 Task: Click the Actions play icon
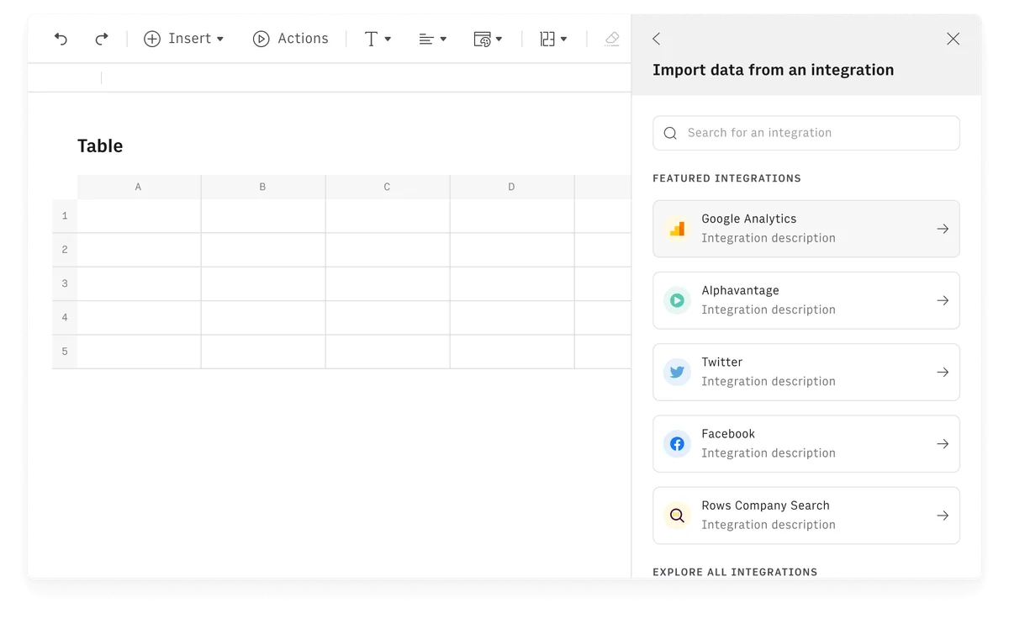[260, 38]
